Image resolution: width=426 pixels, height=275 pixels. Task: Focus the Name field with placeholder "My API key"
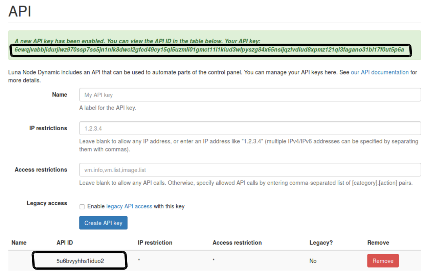[x=250, y=95]
